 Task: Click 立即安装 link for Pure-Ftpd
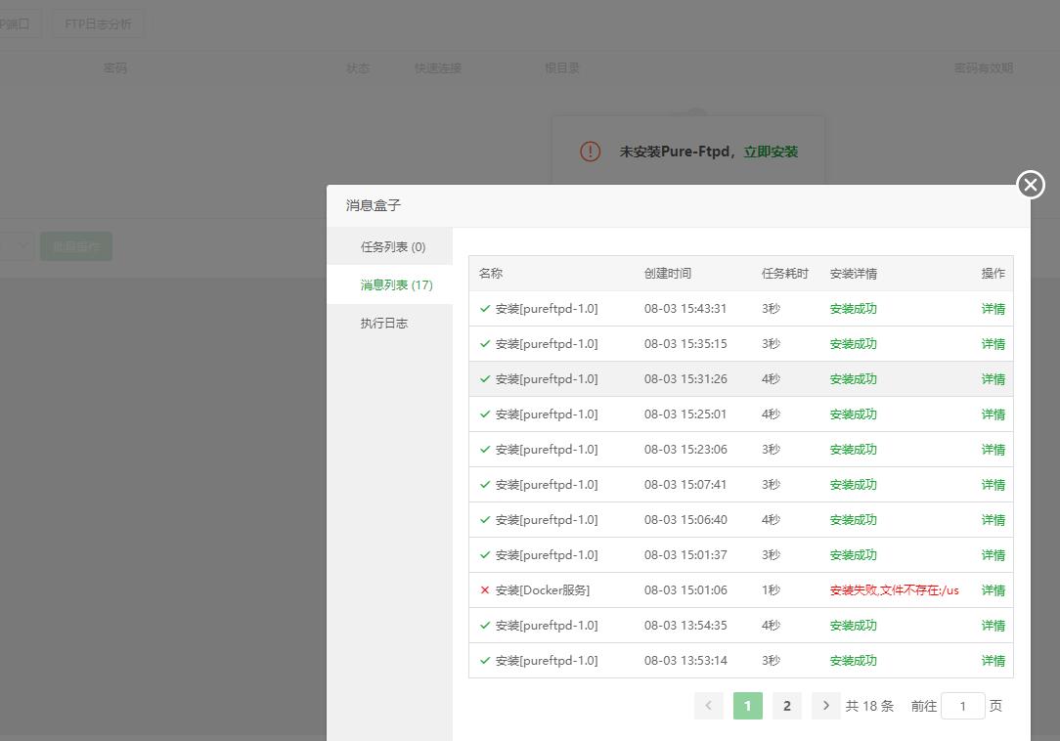point(771,152)
